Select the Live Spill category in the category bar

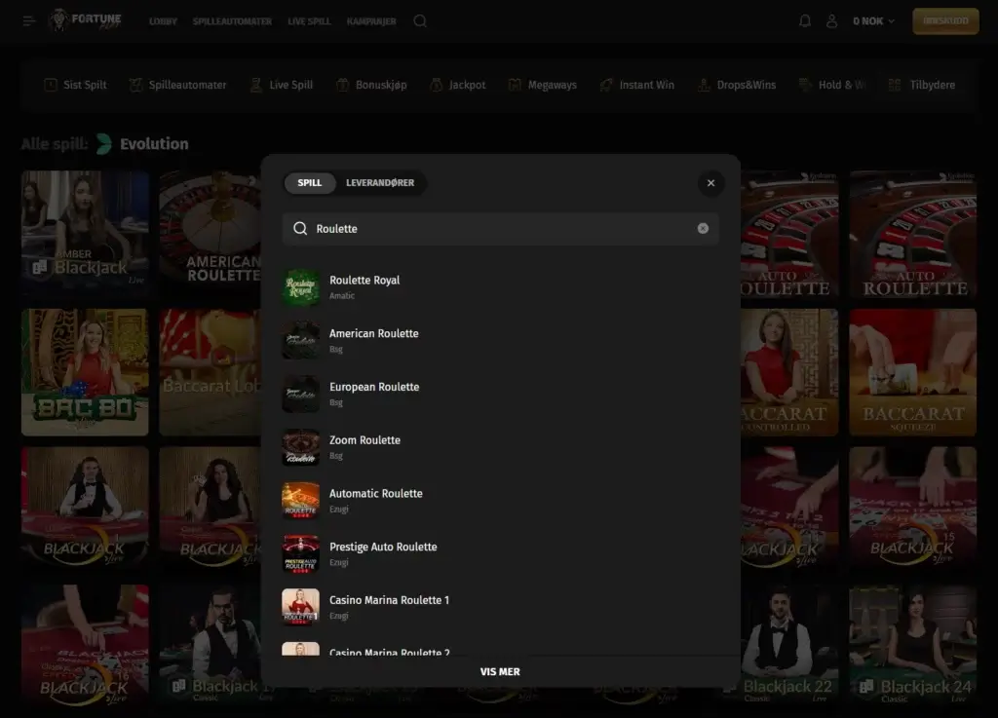click(x=282, y=85)
